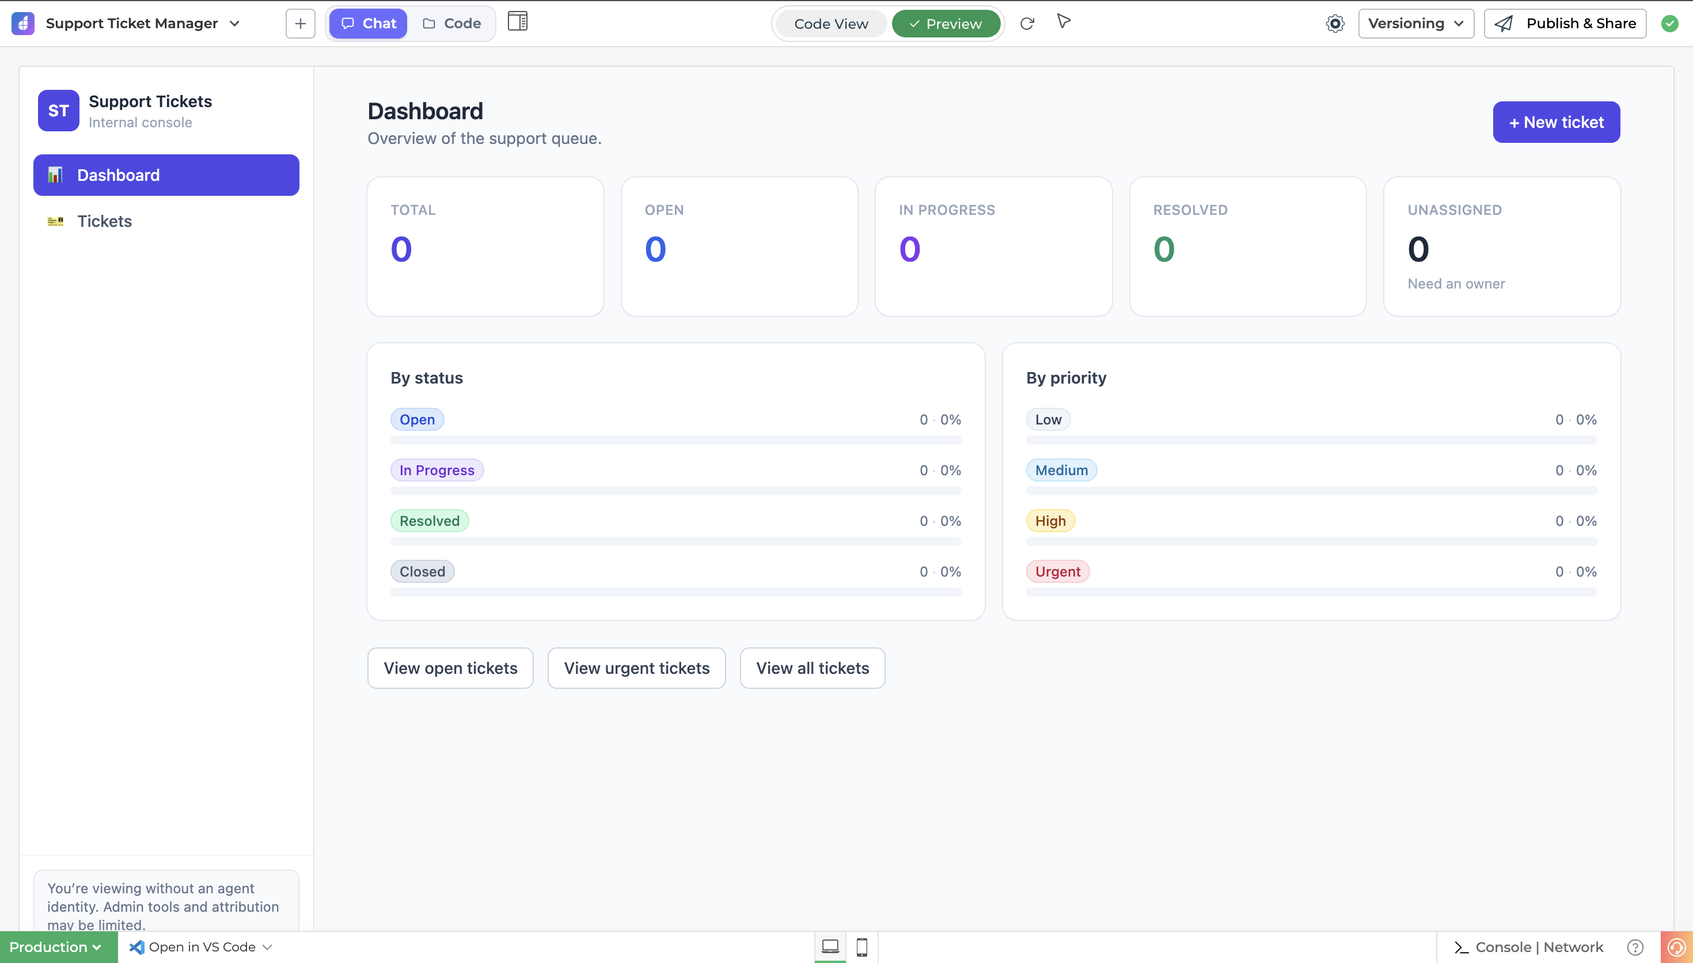Click the green status check icon

point(1670,24)
